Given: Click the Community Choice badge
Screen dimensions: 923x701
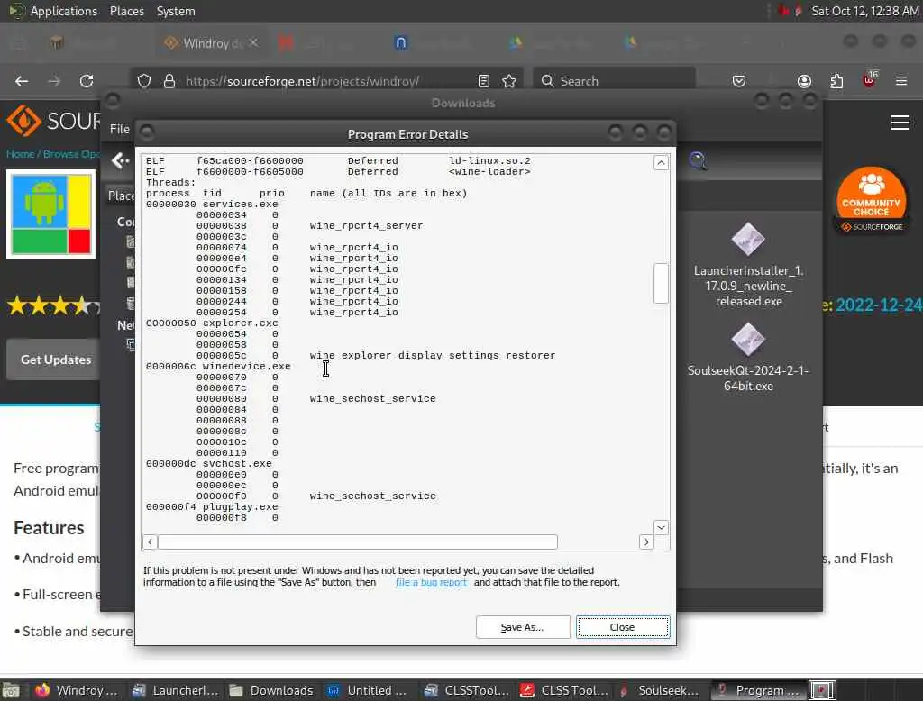Looking at the screenshot, I should point(872,200).
